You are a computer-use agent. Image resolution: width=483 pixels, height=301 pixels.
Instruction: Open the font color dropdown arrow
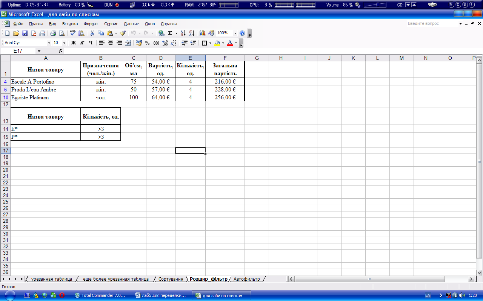click(236, 43)
